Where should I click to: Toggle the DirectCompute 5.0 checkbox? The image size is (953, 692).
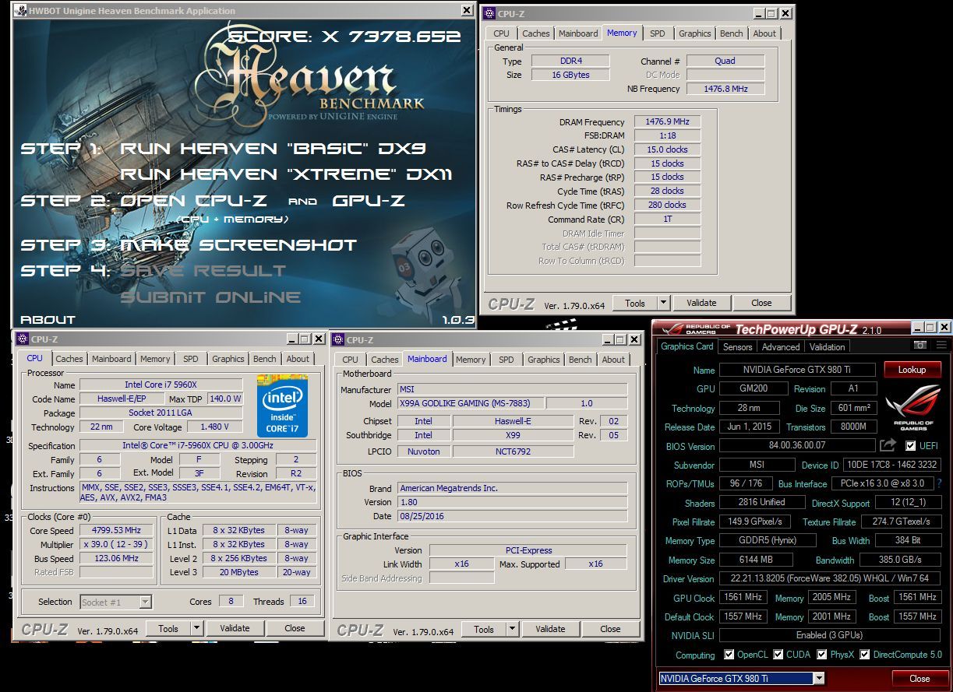pyautogui.click(x=864, y=655)
